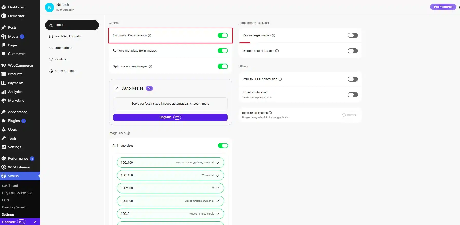Uncheck 100x100 woocommerce_gallery_thumbnail size
The image size is (460, 225).
170,163
